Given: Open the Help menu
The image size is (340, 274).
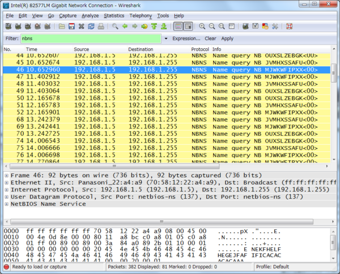Looking at the screenshot, I should pyautogui.click(x=179, y=16).
